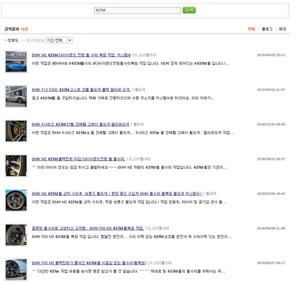Click D_CUT휠수리 category beside the 블랙틴트 마감 post
The height and width of the screenshot is (283, 295).
pyautogui.click(x=140, y=159)
